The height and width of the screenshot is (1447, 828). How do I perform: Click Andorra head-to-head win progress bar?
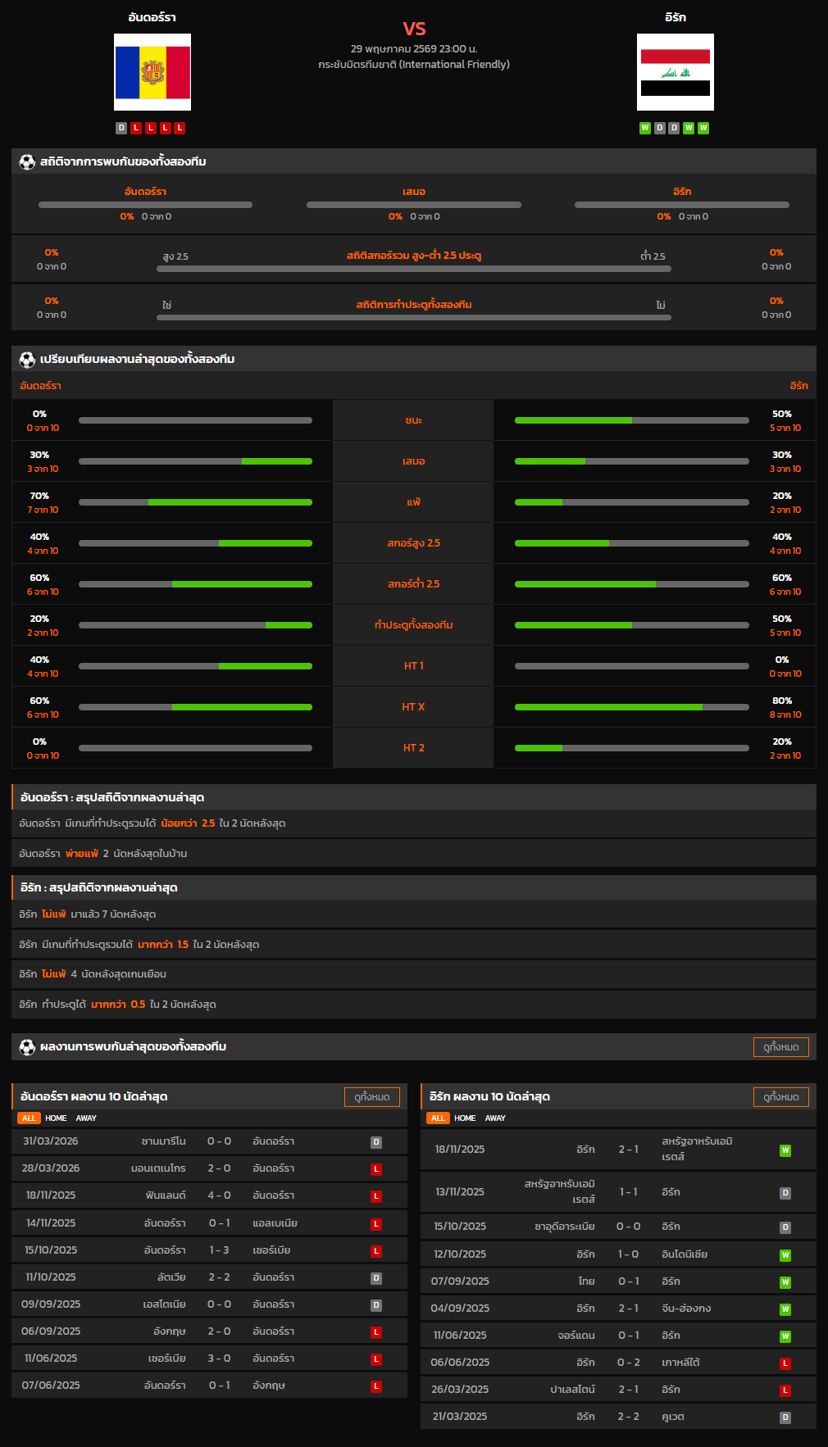pyautogui.click(x=145, y=205)
